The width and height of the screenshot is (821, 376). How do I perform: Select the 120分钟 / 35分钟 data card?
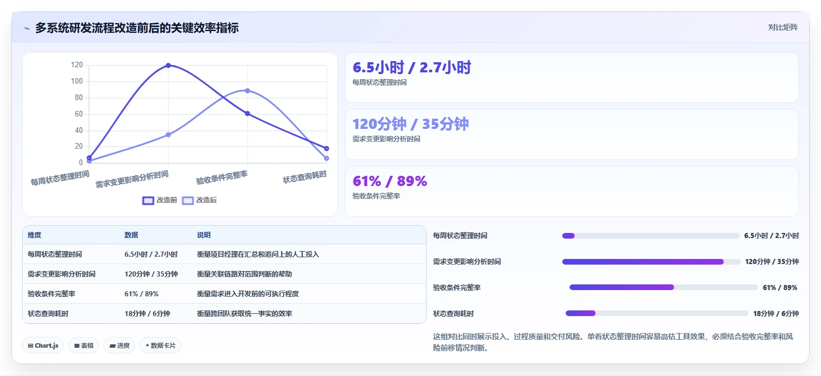point(571,134)
